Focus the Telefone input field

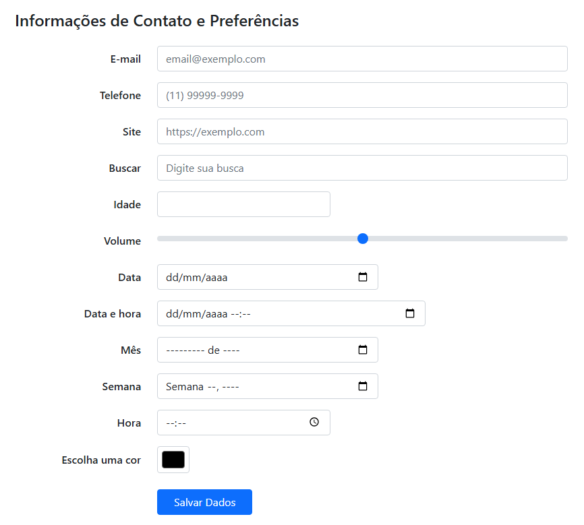pyautogui.click(x=303, y=95)
